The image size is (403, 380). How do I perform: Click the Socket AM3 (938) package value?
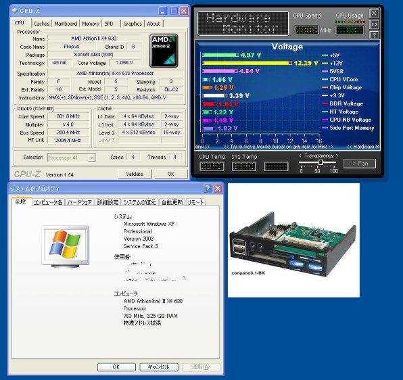[94, 55]
